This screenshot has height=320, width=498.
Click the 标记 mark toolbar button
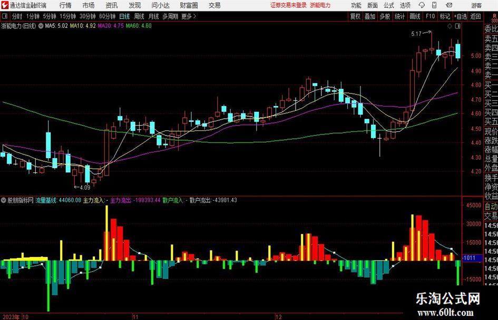tap(445, 16)
